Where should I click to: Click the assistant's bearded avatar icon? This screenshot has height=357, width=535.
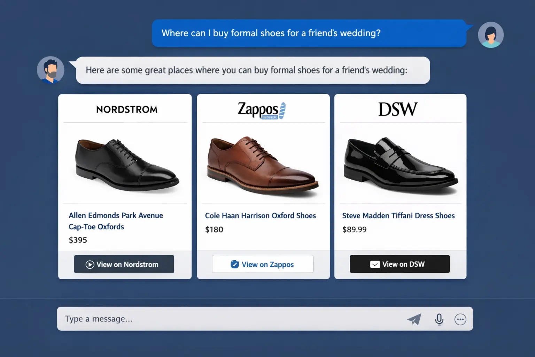51,70
